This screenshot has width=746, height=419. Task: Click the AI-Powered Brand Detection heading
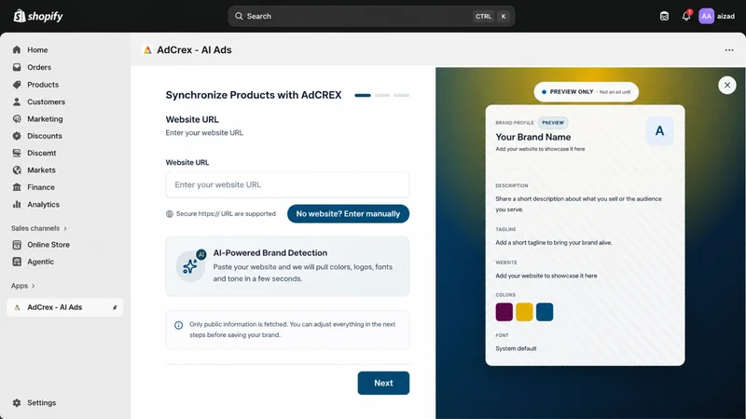coord(270,253)
